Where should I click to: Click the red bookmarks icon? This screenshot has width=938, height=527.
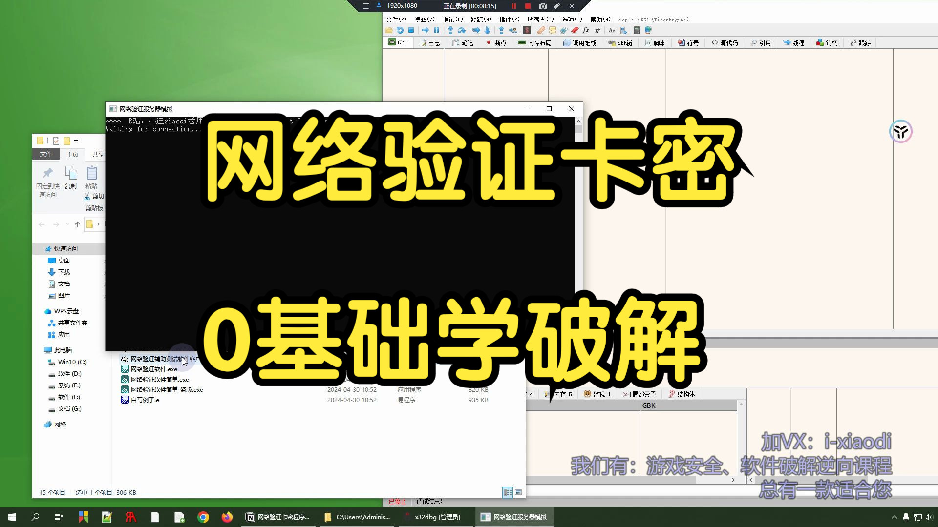point(575,30)
